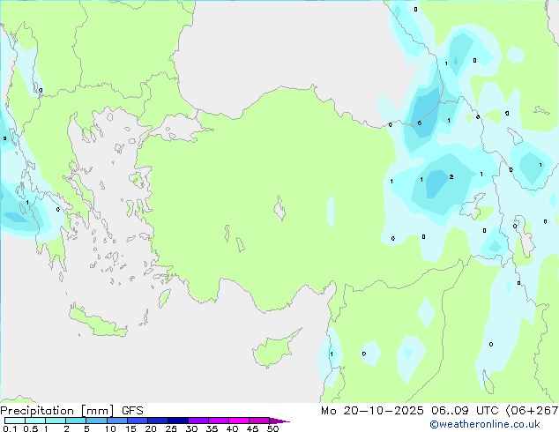The height and width of the screenshot is (432, 559).
Task: Select the legend swatch between 1 and 2
Action: (56, 421)
